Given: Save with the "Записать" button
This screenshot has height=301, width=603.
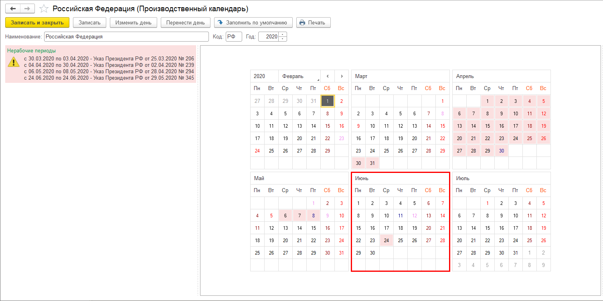Looking at the screenshot, I should tap(89, 22).
